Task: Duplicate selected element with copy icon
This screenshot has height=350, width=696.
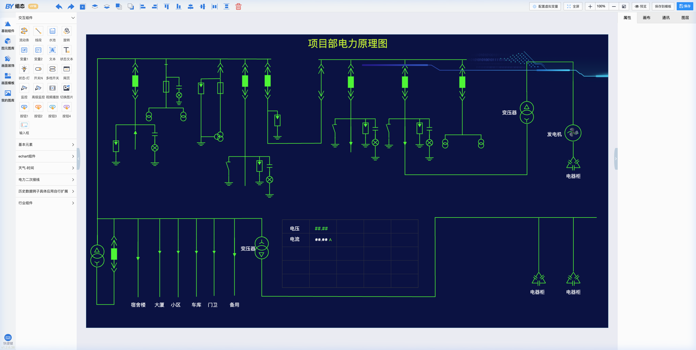Action: [83, 7]
